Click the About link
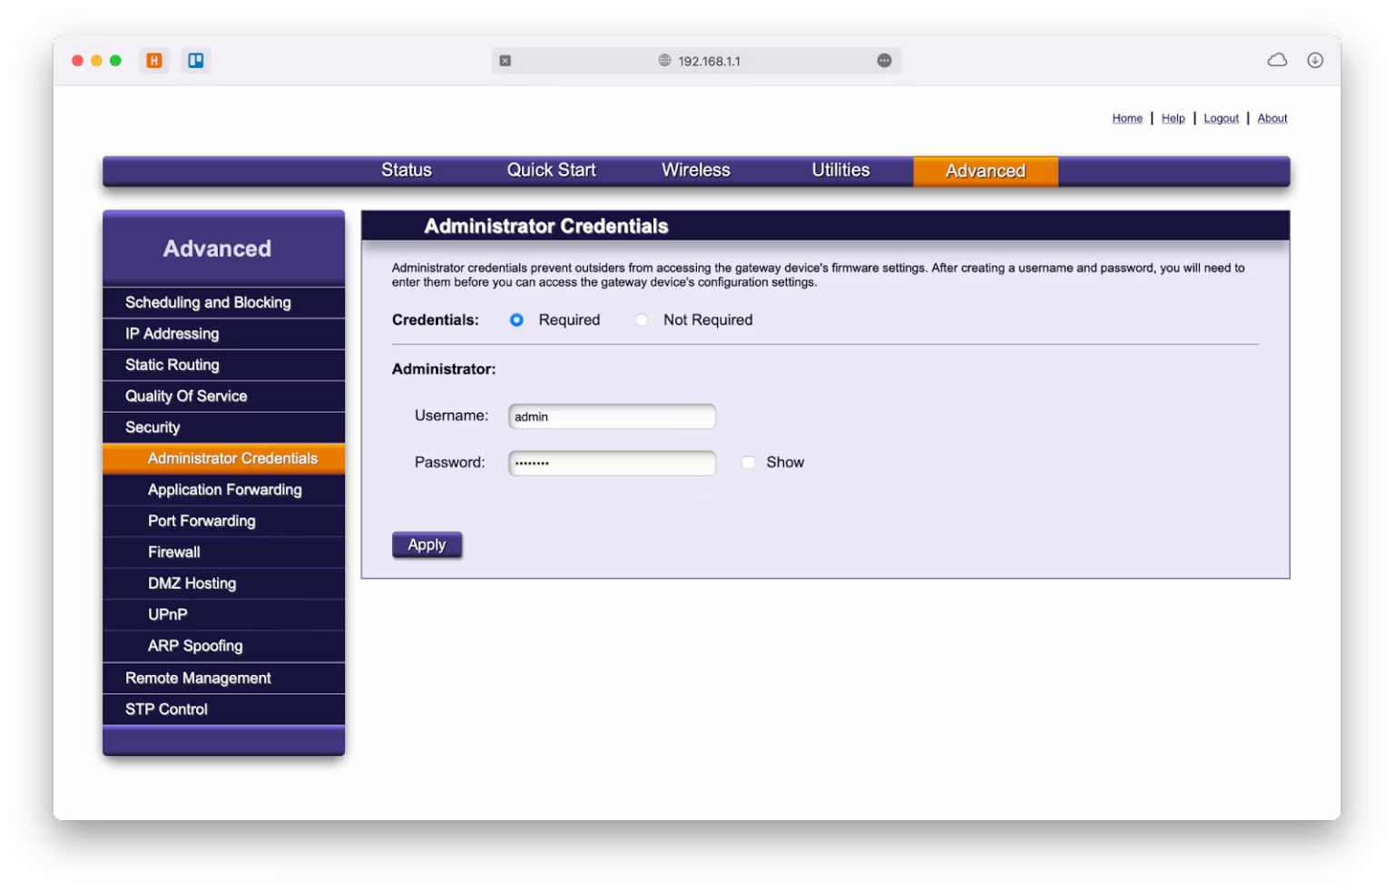1394x890 pixels. 1271,118
